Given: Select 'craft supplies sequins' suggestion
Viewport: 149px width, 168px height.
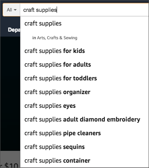Looking at the screenshot, I should click(x=84, y=147).
